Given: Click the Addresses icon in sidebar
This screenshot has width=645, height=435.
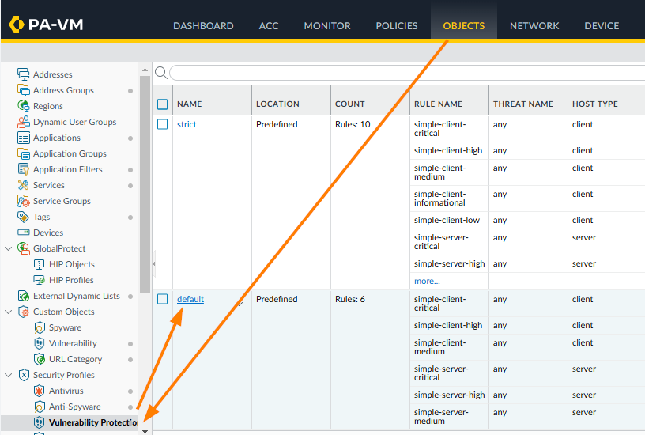Looking at the screenshot, I should 24,74.
